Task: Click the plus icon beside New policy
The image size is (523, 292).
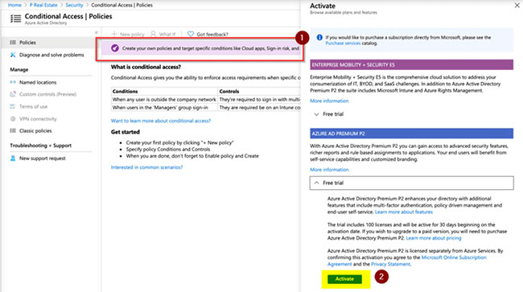Action: pyautogui.click(x=114, y=34)
